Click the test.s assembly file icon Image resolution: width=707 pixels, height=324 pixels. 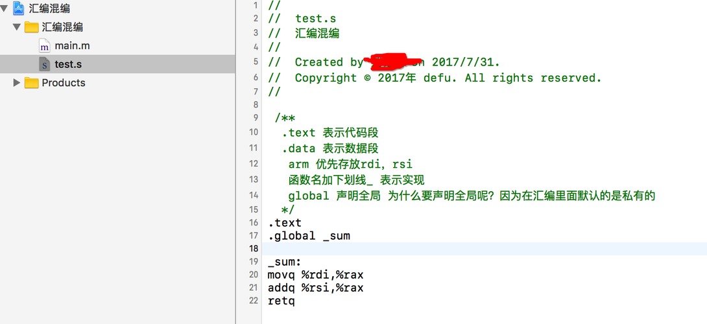tap(44, 64)
